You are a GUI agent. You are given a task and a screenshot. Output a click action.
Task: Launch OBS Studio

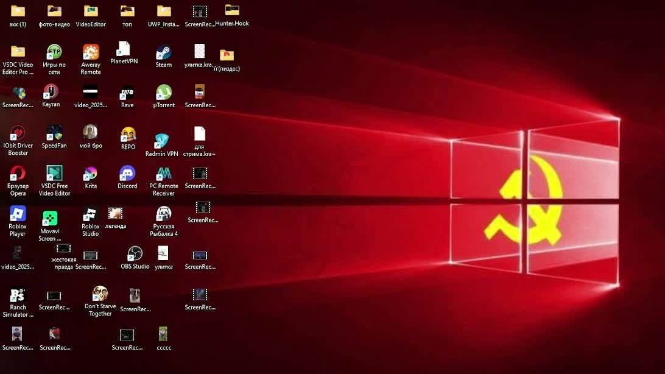pyautogui.click(x=135, y=253)
